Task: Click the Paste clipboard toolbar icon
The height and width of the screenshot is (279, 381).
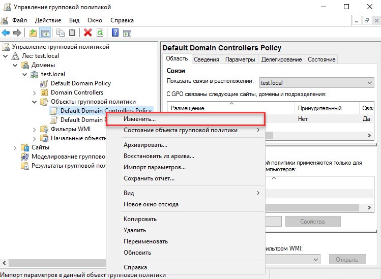Action: tap(72, 33)
